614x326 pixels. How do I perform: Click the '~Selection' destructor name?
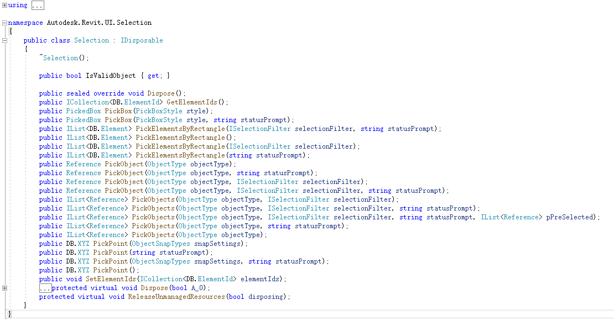point(59,58)
